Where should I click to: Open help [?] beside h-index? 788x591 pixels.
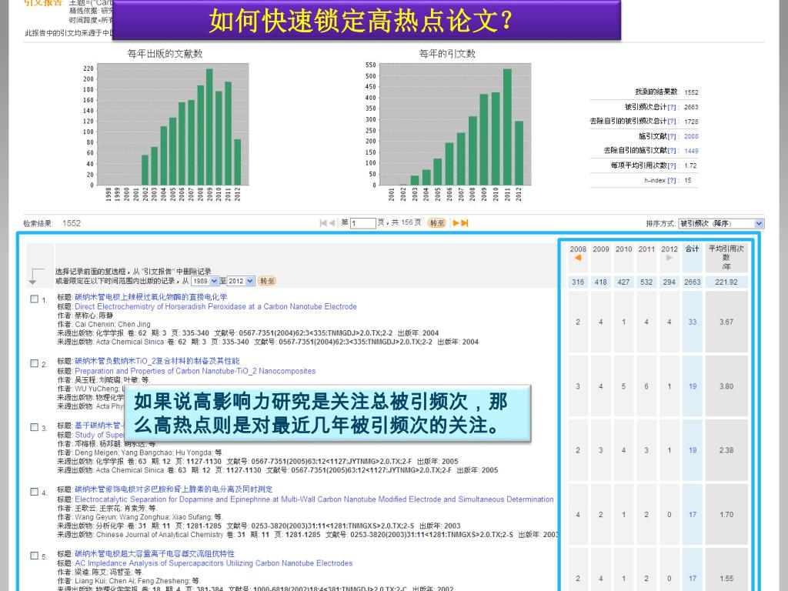pos(672,180)
